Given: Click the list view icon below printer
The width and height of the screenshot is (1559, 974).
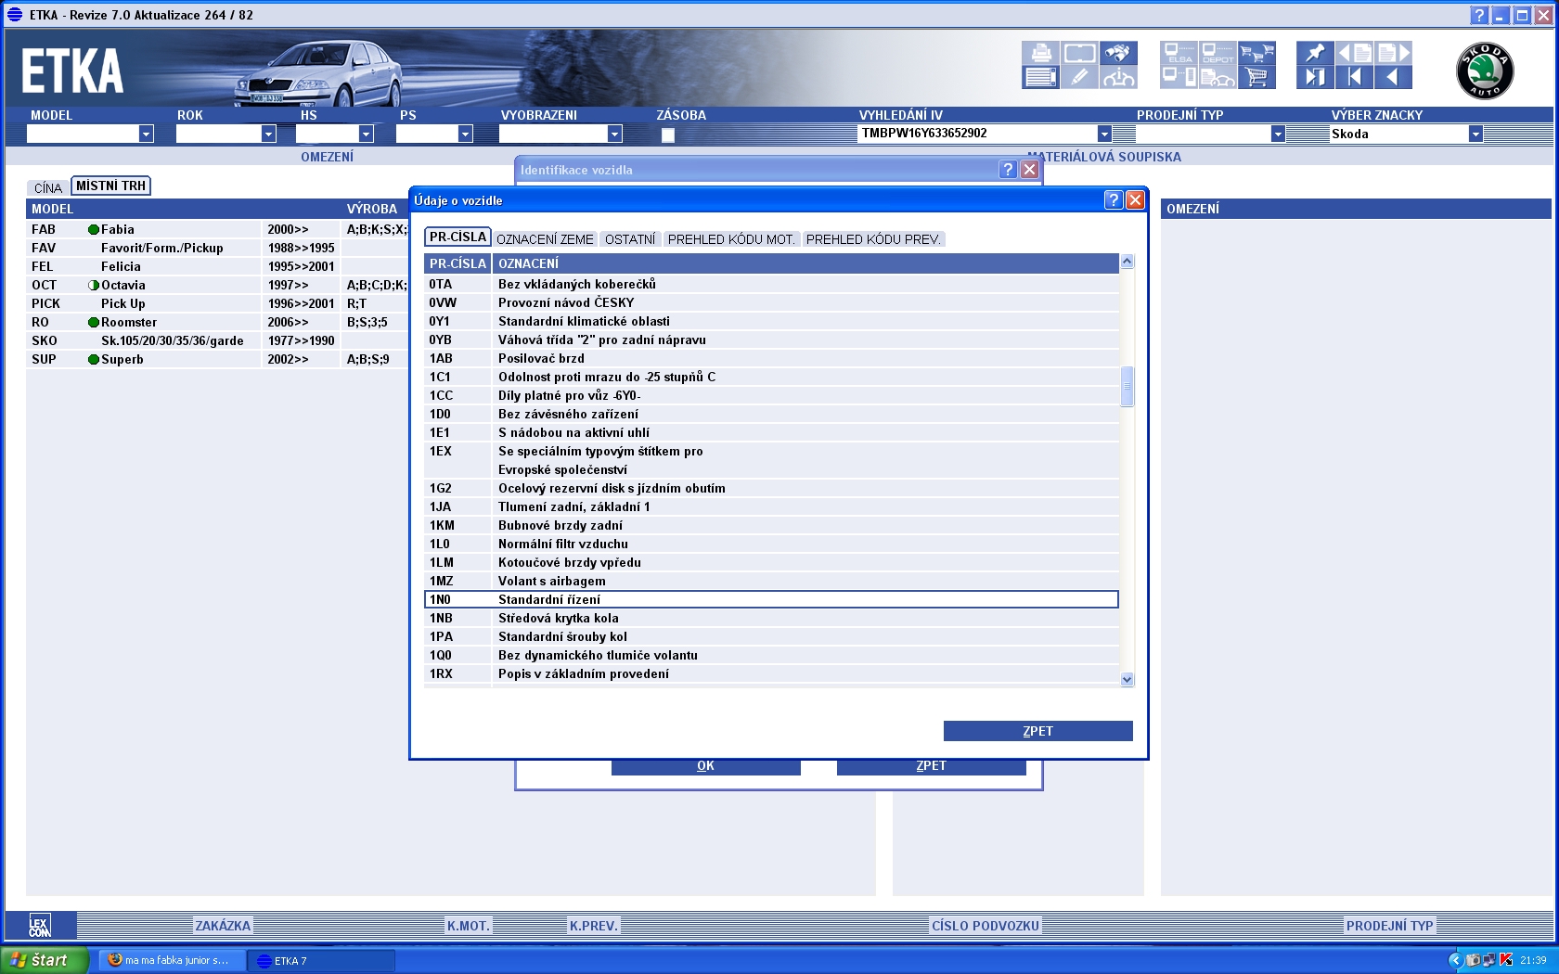Looking at the screenshot, I should point(1040,78).
